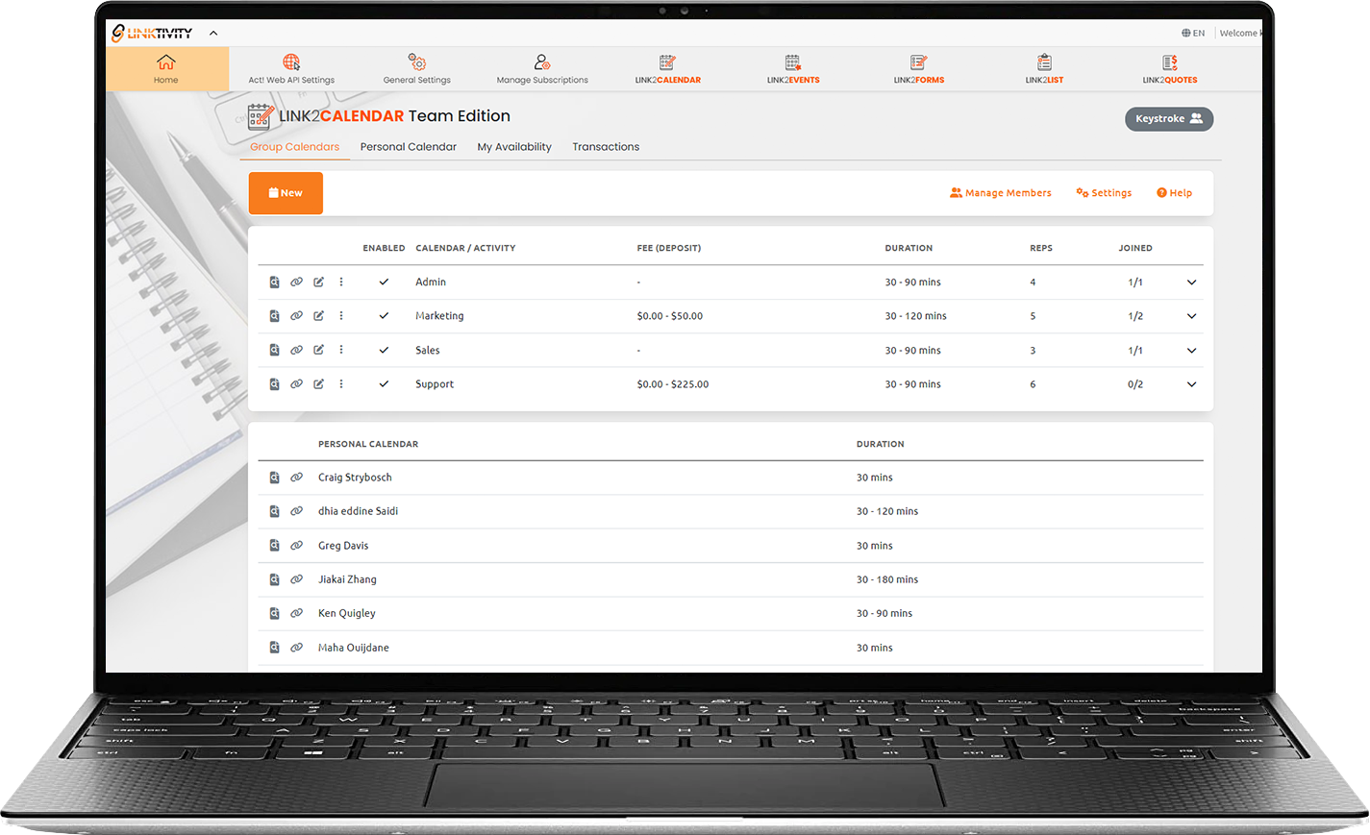The image size is (1370, 835).
Task: Collapse the top navigation chevron
Action: [213, 33]
